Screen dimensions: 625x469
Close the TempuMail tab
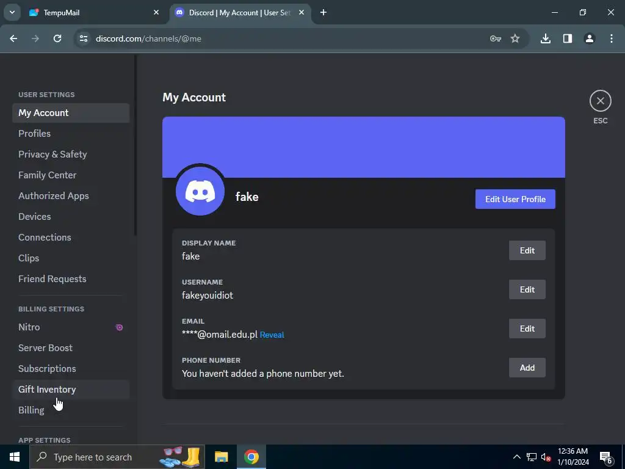[x=156, y=12]
